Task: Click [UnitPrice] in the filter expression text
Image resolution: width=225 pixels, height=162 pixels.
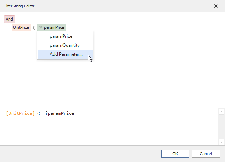Action: pyautogui.click(x=21, y=113)
